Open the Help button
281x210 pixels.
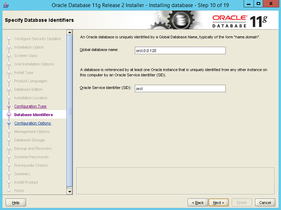[16, 203]
